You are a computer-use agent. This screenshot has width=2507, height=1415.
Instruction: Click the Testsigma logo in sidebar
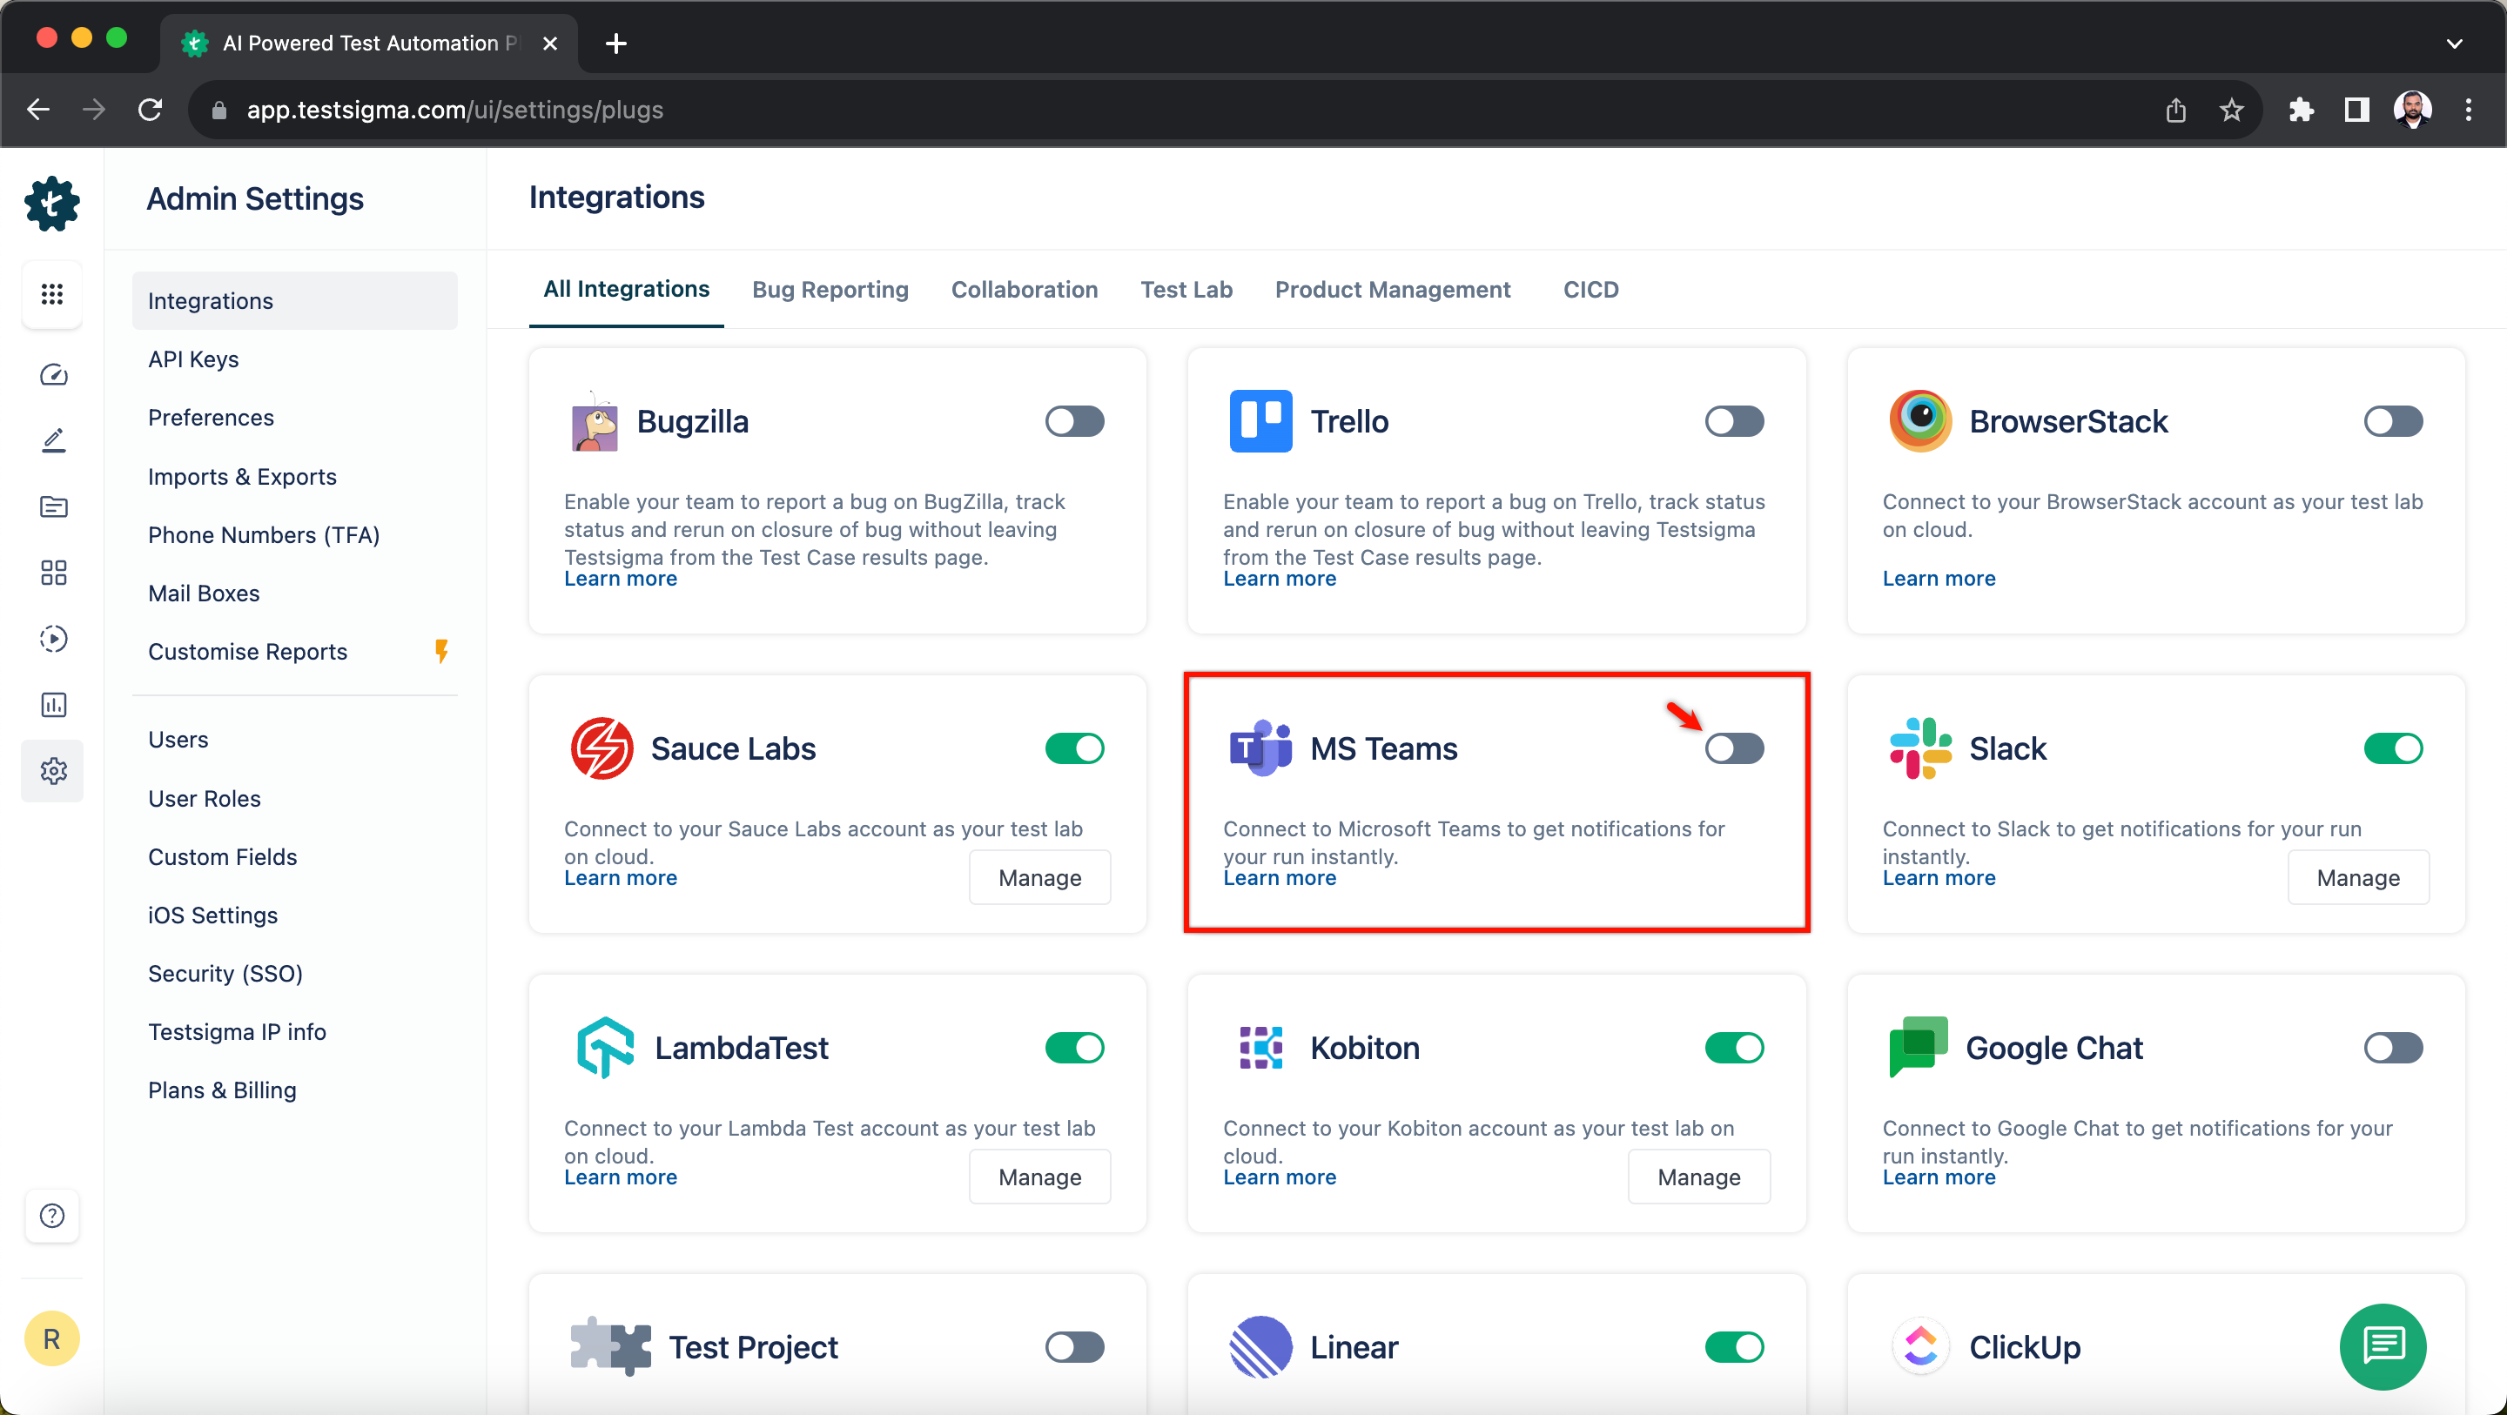52,205
